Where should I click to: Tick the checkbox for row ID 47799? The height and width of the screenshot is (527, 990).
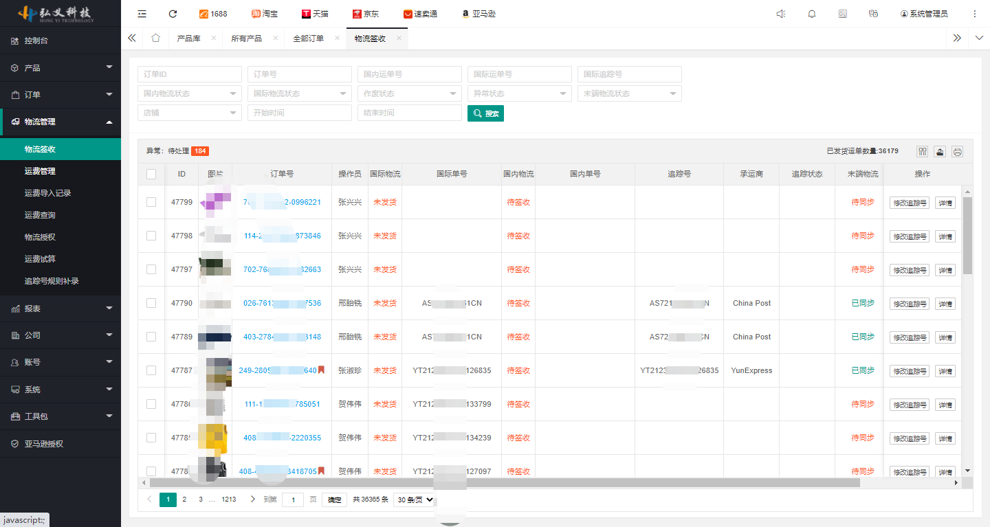coord(151,202)
